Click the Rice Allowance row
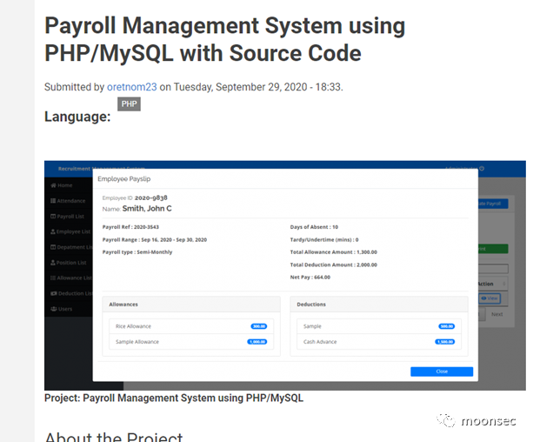This screenshot has height=442, width=533. (x=191, y=326)
